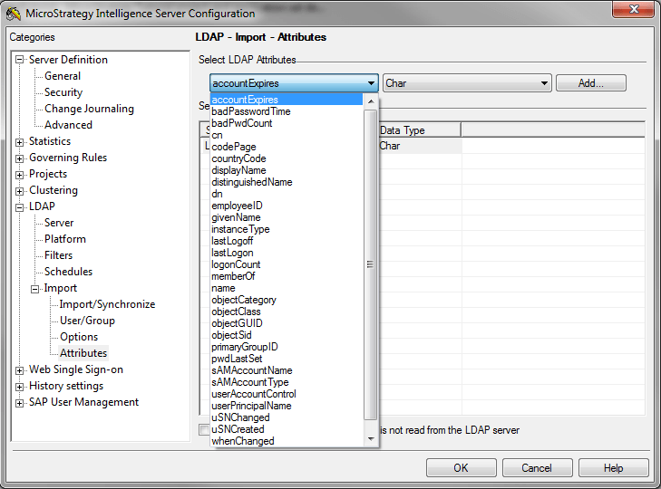Image resolution: width=661 pixels, height=489 pixels.
Task: Select the Change Journaling category
Action: 90,109
